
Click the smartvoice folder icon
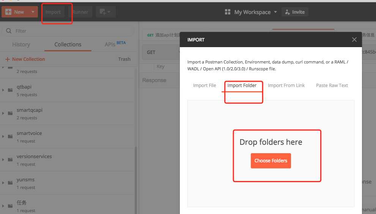(10, 136)
